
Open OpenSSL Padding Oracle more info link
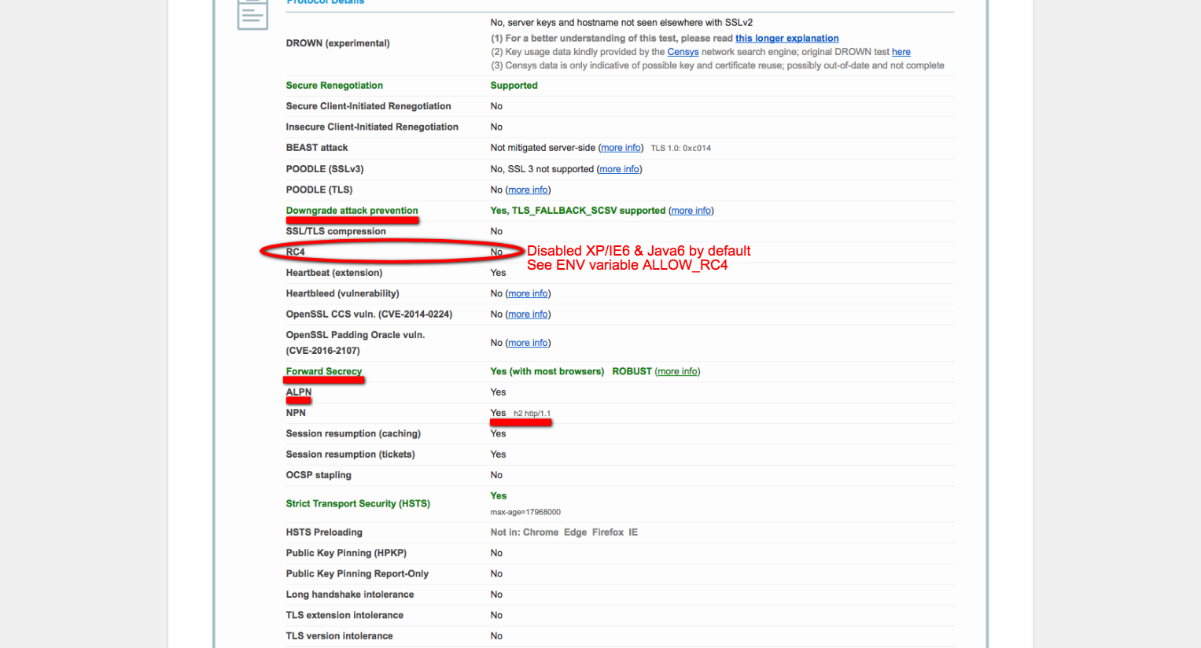(528, 343)
